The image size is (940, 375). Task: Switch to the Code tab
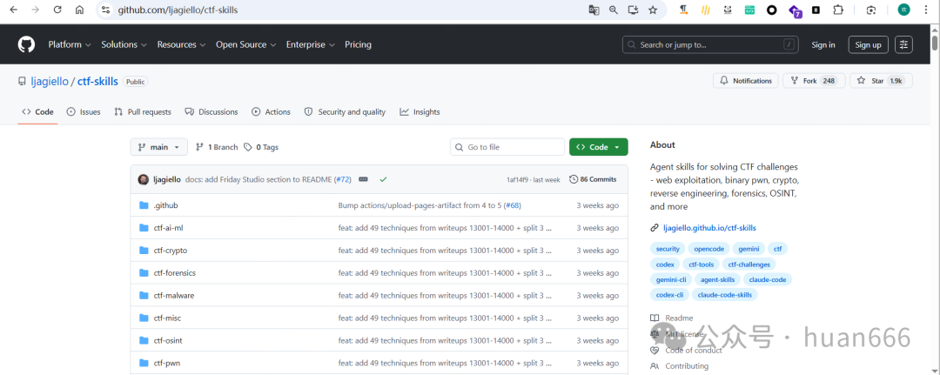[x=37, y=112]
